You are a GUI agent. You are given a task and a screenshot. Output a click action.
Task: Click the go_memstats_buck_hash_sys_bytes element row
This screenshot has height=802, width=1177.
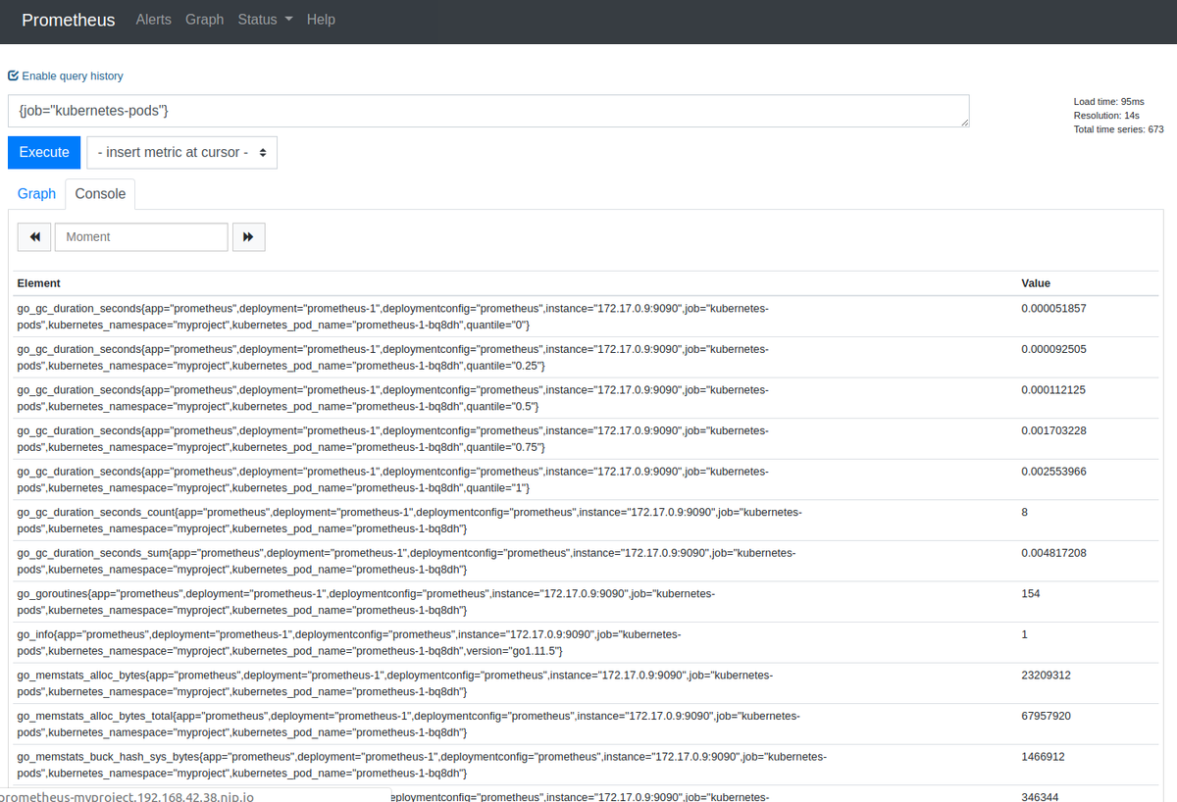point(586,766)
